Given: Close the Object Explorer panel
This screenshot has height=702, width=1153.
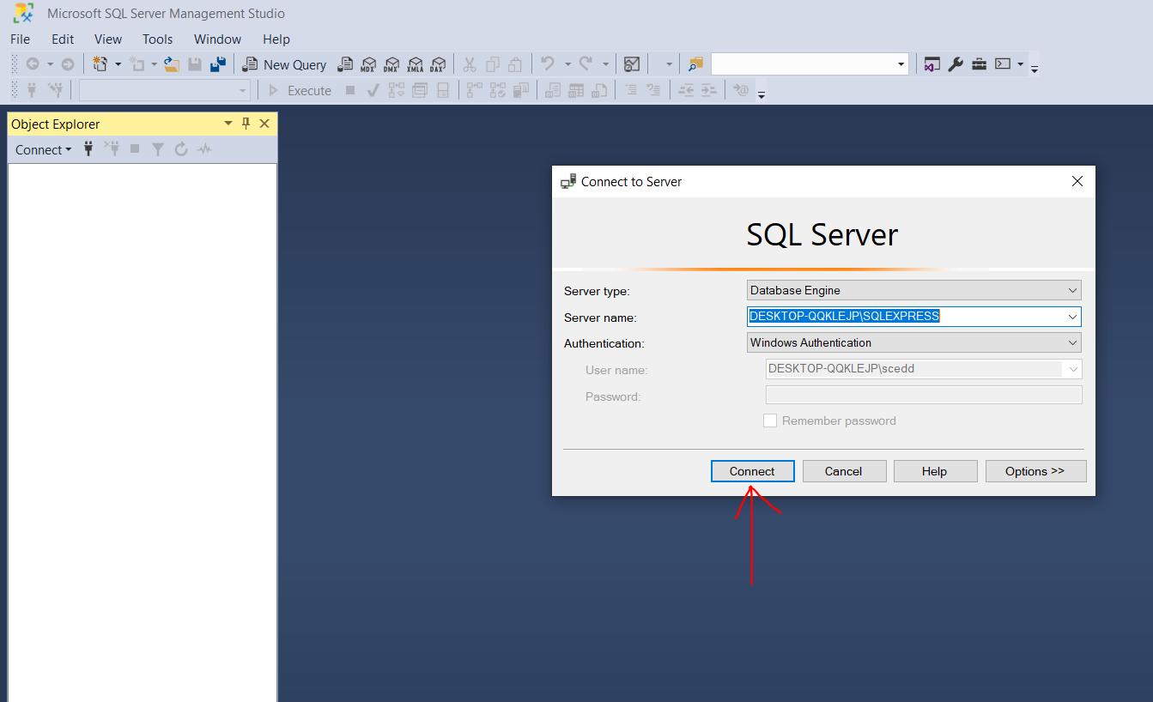Looking at the screenshot, I should pos(264,124).
